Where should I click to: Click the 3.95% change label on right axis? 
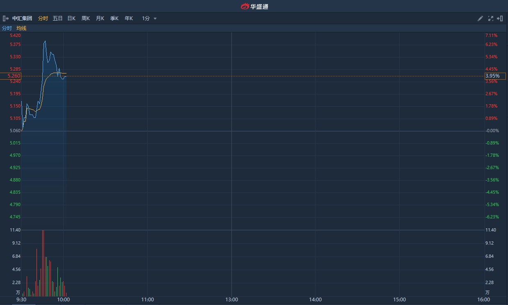tap(492, 76)
